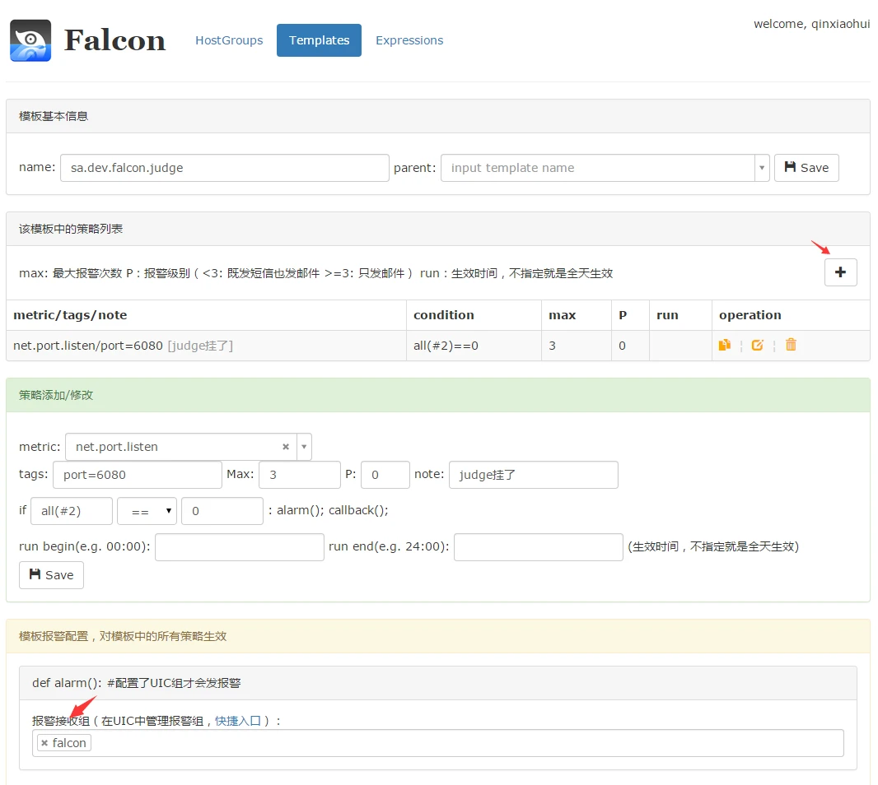Open the metric dropdown arrow

tap(304, 447)
